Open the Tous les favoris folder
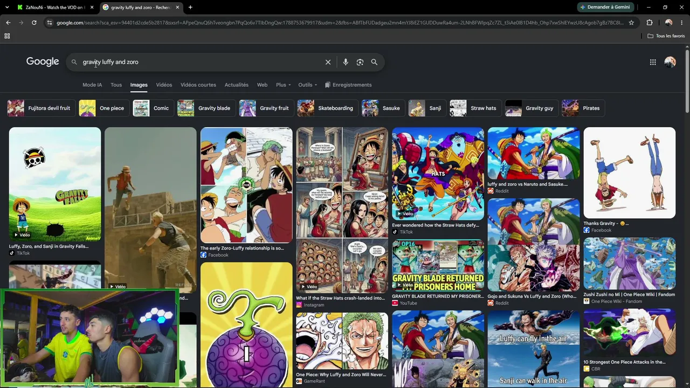Image resolution: width=690 pixels, height=388 pixels. (x=666, y=36)
